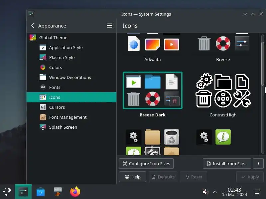This screenshot has width=266, height=199.
Task: Launch Firefox from the taskbar
Action: pyautogui.click(x=75, y=192)
